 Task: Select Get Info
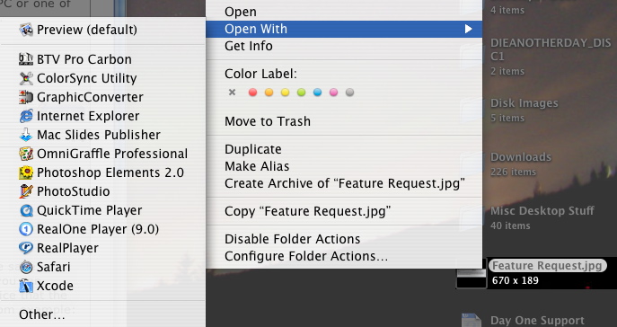point(344,46)
